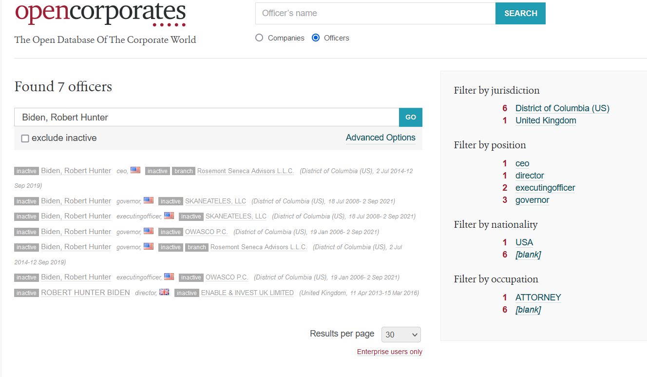
Task: Open the Biden, Robert Hunter ceo record
Action: click(x=76, y=171)
